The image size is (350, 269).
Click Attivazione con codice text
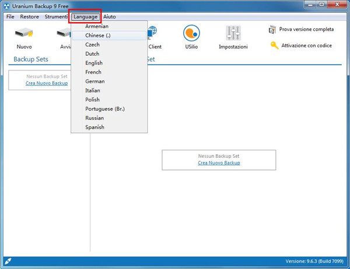point(306,45)
